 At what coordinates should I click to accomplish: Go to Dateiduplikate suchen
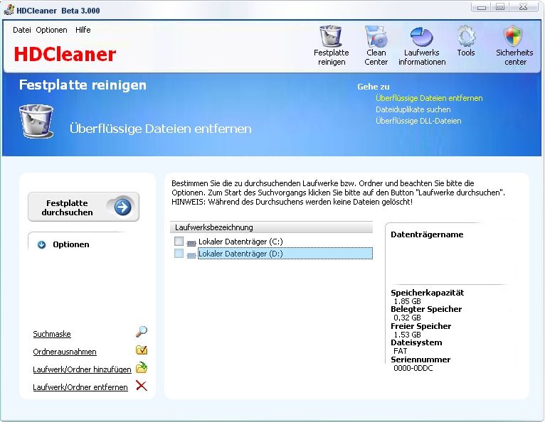point(413,109)
